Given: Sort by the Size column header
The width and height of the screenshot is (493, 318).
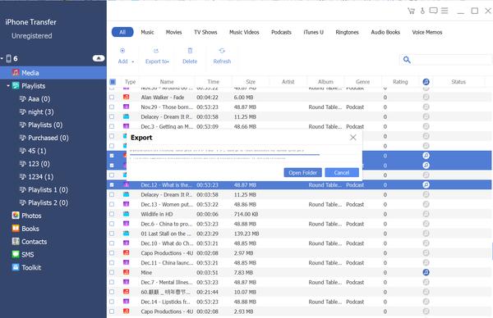Looking at the screenshot, I should tap(251, 82).
